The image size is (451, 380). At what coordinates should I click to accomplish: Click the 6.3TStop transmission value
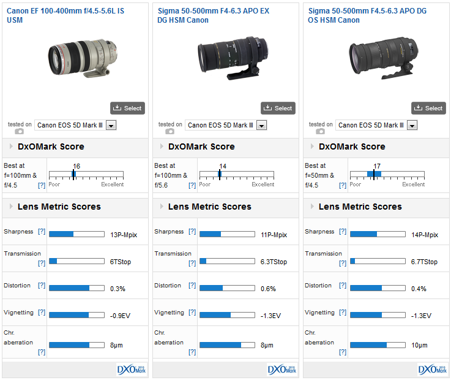tap(274, 262)
